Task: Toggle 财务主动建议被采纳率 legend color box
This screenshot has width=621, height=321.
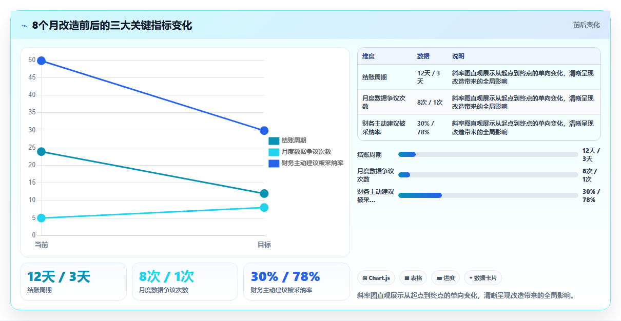Action: click(x=274, y=163)
